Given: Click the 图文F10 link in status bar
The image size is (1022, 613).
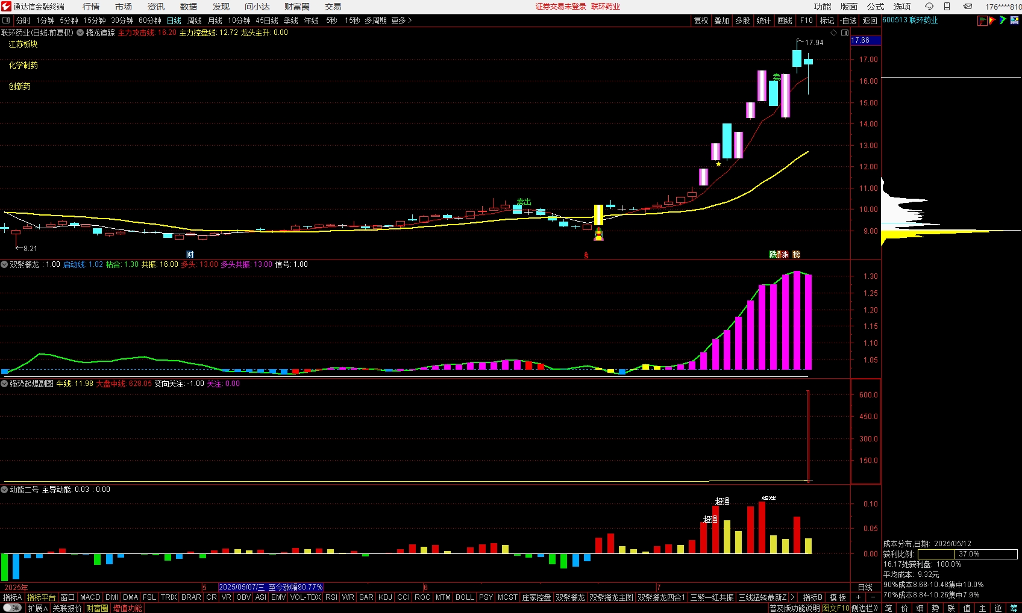Looking at the screenshot, I should point(836,608).
